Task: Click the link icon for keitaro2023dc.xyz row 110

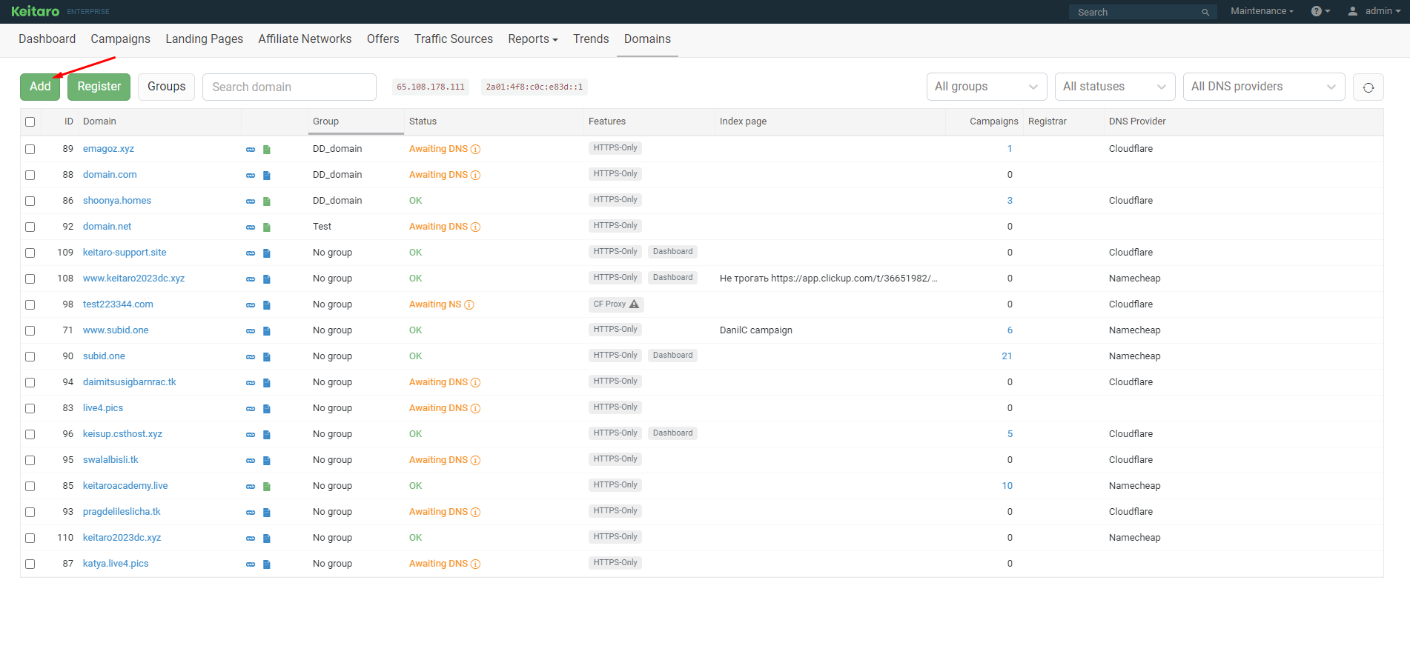Action: click(251, 539)
